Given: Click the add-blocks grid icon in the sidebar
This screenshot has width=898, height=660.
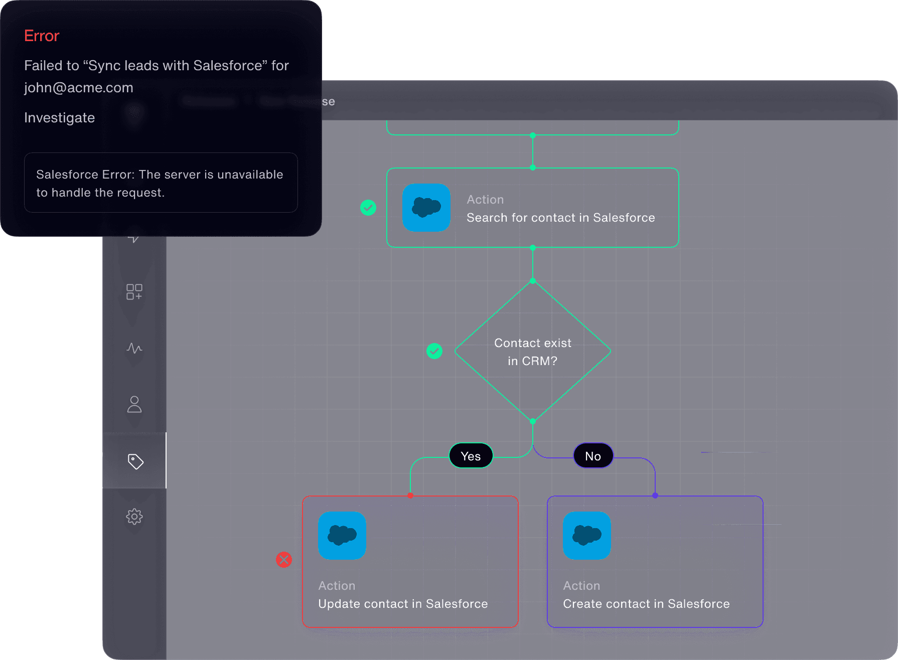Looking at the screenshot, I should (x=134, y=291).
